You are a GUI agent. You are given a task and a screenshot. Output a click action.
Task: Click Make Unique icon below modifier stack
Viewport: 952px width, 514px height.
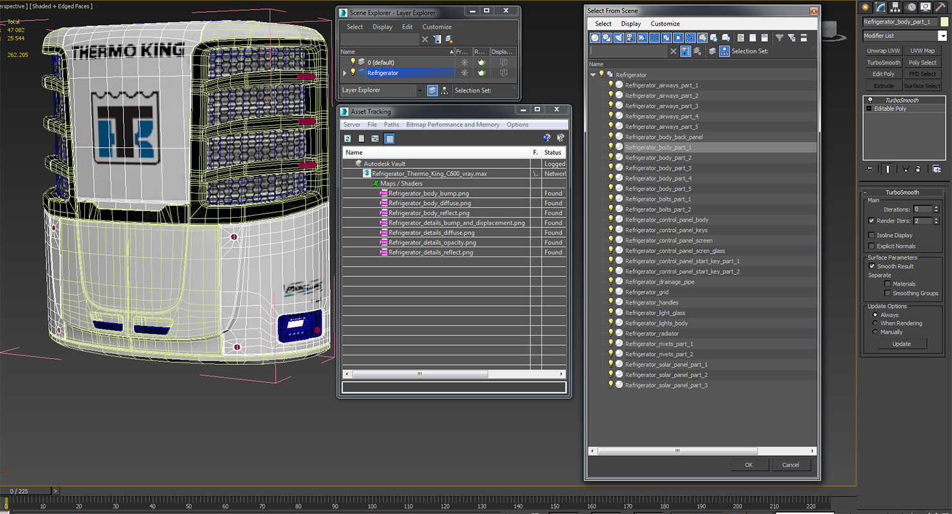tap(906, 169)
